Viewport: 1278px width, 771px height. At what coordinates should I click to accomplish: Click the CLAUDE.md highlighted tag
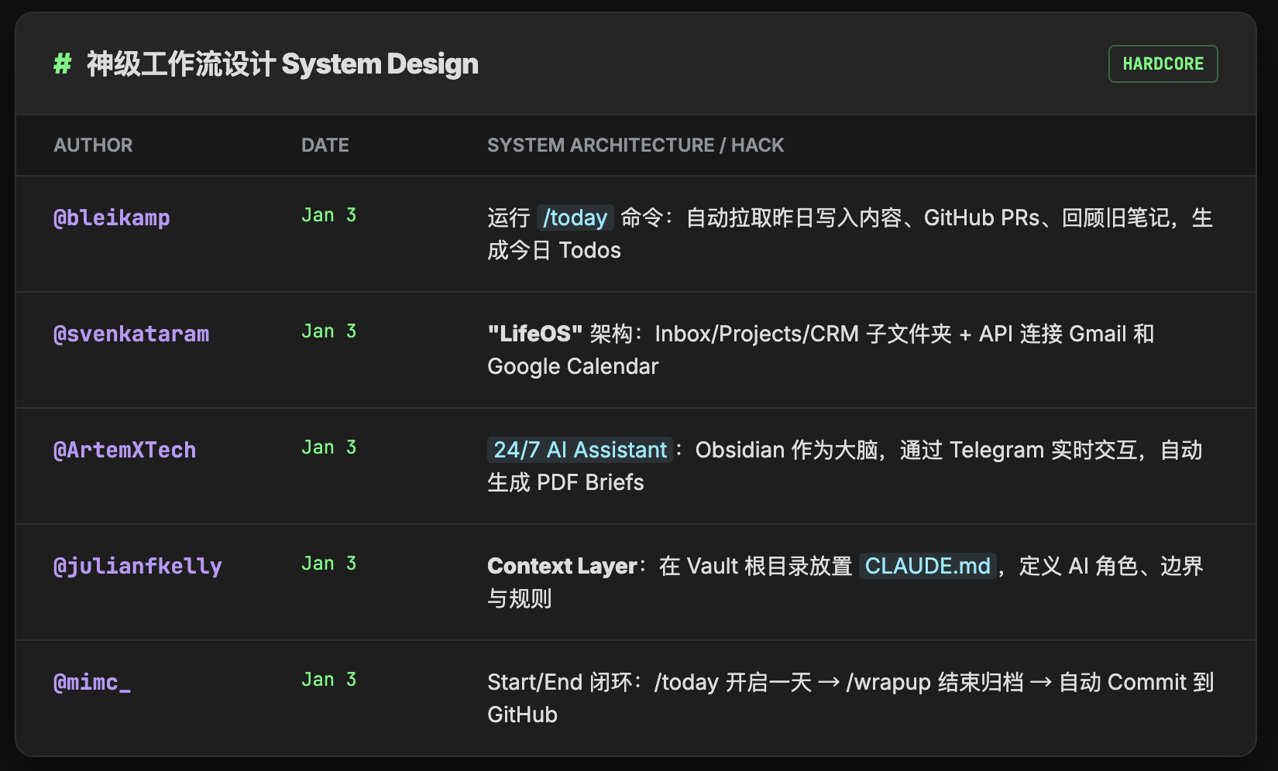[927, 566]
